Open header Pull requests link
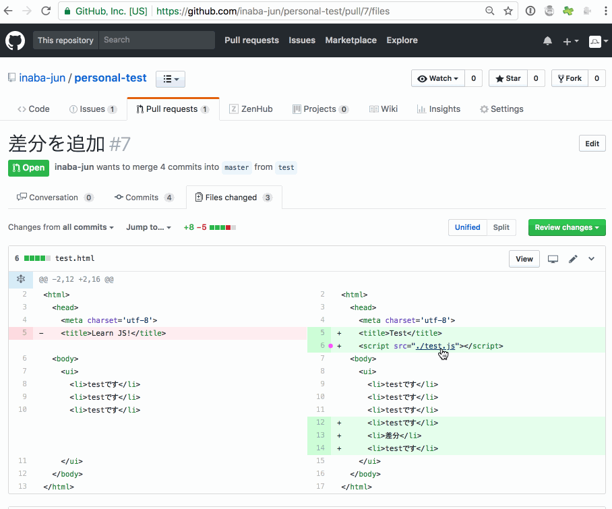 tap(251, 40)
